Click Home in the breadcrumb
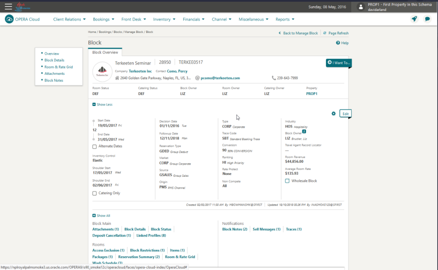 click(92, 32)
